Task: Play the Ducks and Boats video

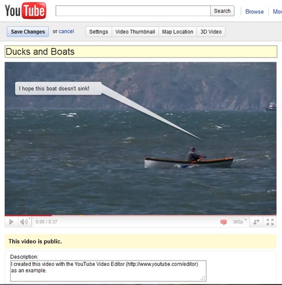Action: tap(11, 222)
